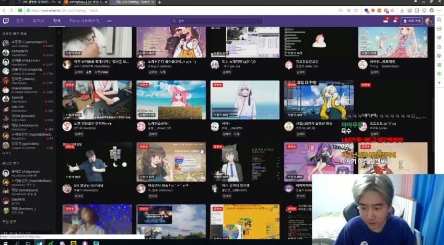Open the taskbar search magnifier icon
This screenshot has height=245, width=444.
point(17,243)
